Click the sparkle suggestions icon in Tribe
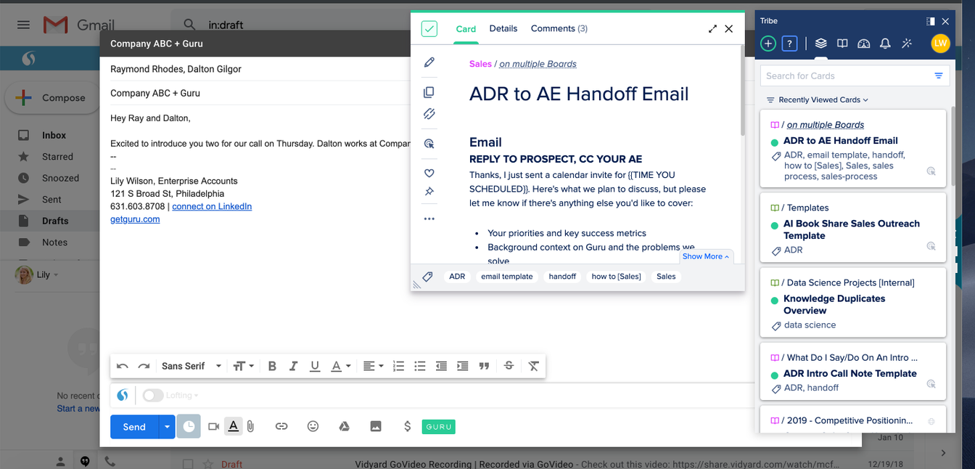This screenshot has width=975, height=469. [x=907, y=44]
